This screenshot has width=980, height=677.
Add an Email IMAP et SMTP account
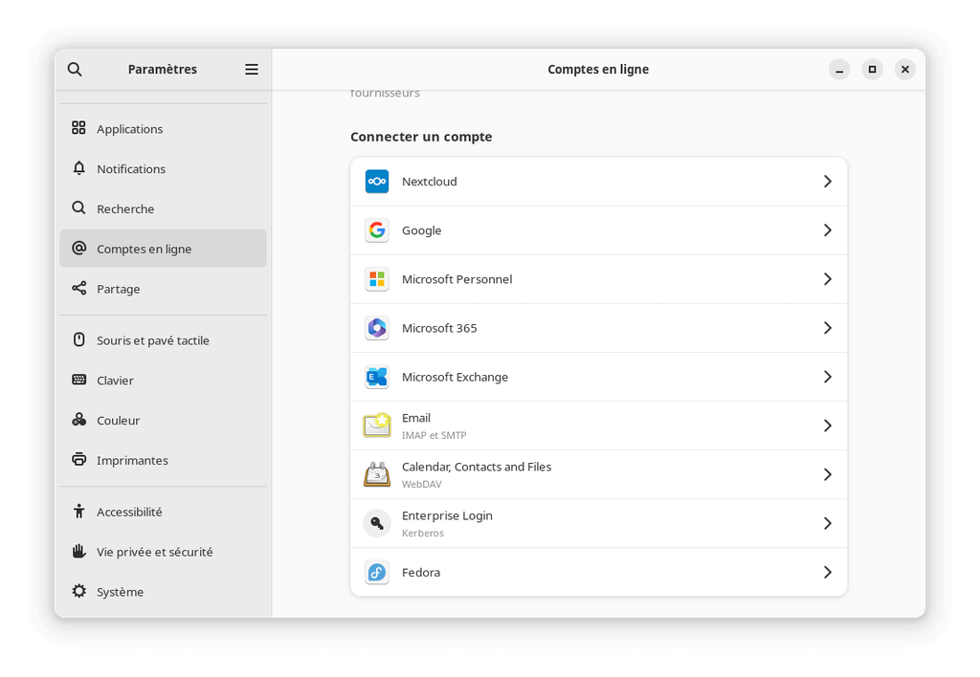[x=599, y=426]
